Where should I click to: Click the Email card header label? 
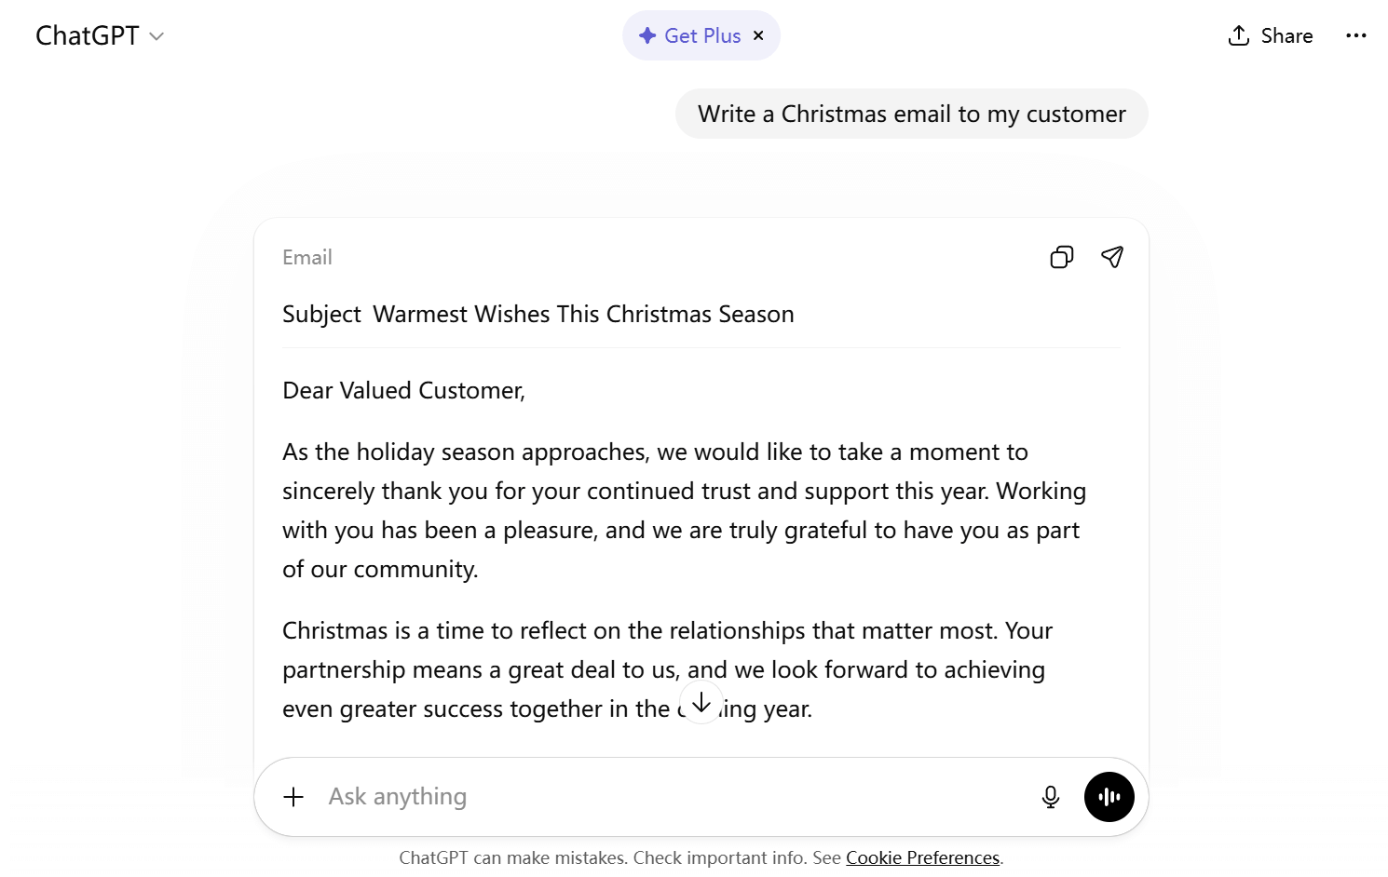pyautogui.click(x=306, y=258)
